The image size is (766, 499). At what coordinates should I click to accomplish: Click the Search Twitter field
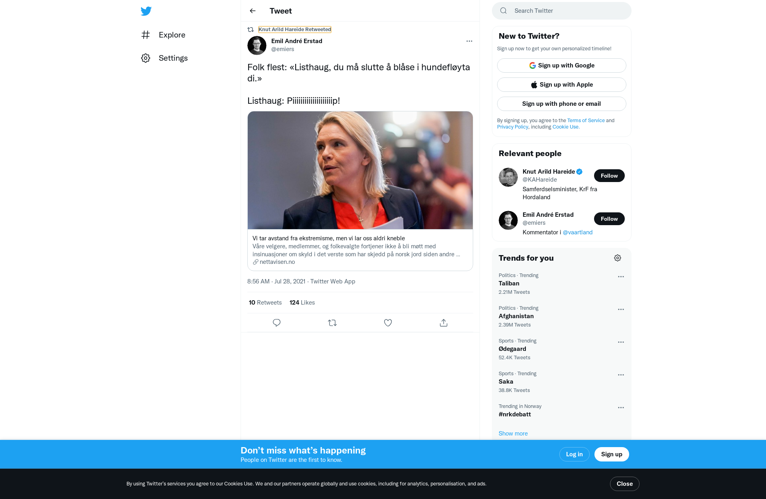[x=567, y=11]
